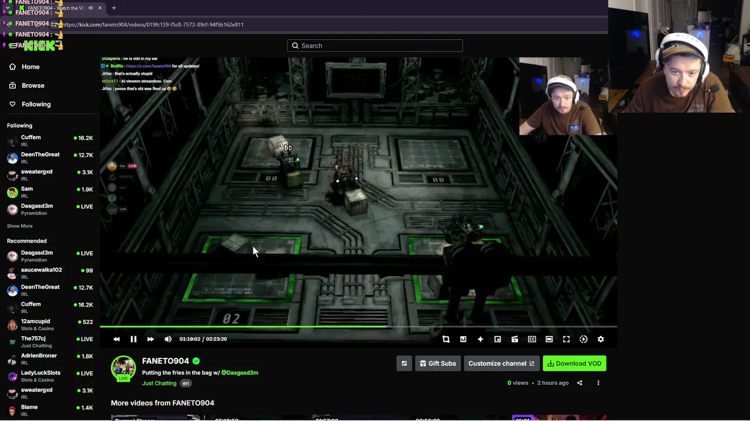This screenshot has height=421, width=750.
Task: Select the FANETO904 browser tab
Action: point(60,8)
